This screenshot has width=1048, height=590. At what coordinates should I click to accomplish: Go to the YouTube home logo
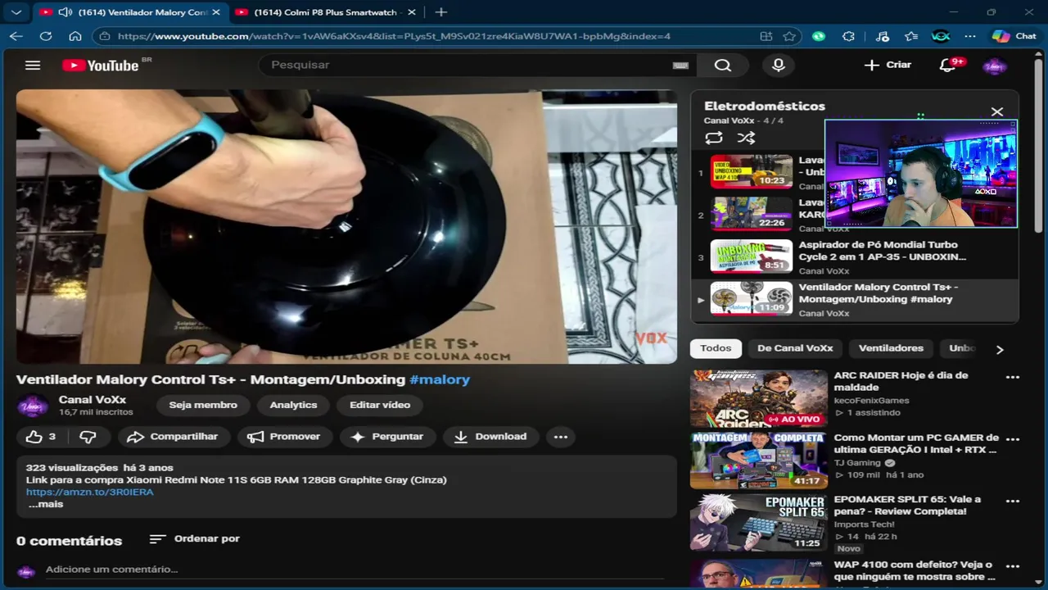pos(101,66)
